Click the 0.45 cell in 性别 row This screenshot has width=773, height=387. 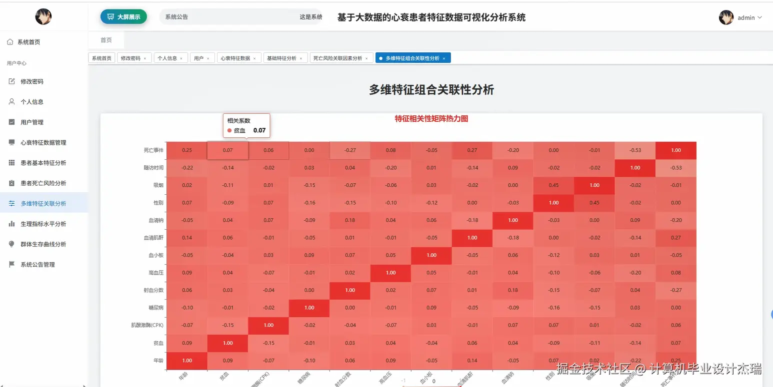pyautogui.click(x=594, y=203)
